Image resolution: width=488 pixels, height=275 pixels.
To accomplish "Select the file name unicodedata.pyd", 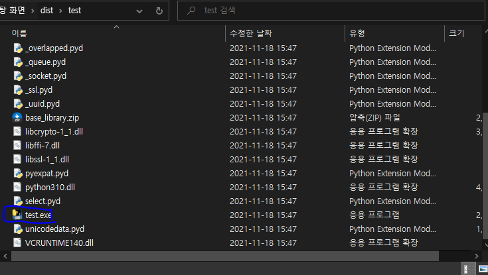I will point(54,229).
